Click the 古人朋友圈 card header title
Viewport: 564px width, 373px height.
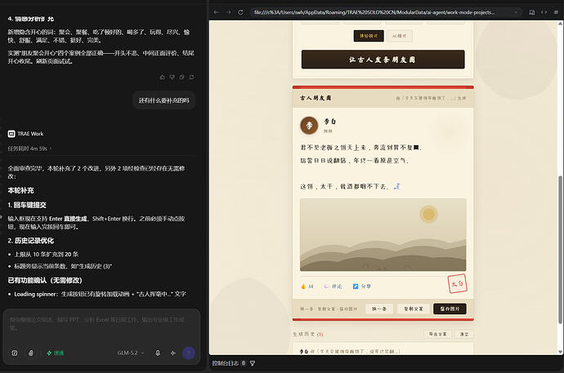pyautogui.click(x=316, y=98)
